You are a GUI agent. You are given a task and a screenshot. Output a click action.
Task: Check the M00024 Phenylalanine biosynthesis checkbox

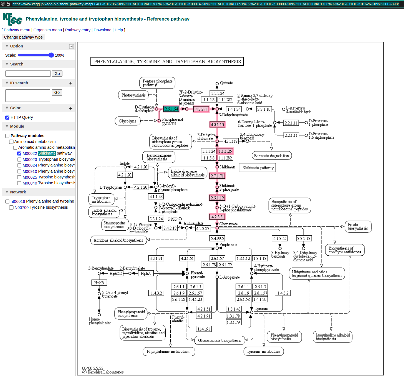tap(19, 165)
